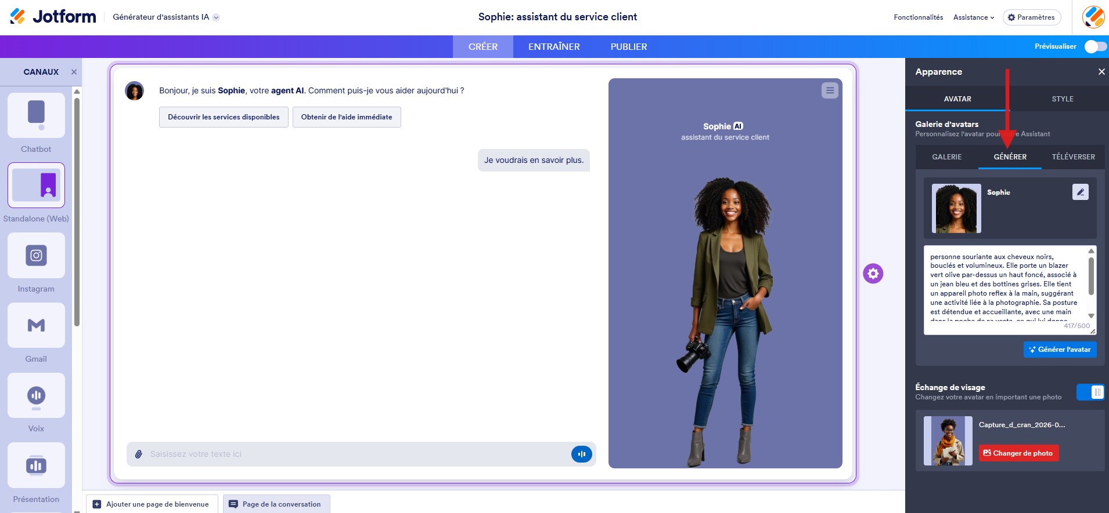
Task: Open the Instagram channel icon
Action: [36, 256]
